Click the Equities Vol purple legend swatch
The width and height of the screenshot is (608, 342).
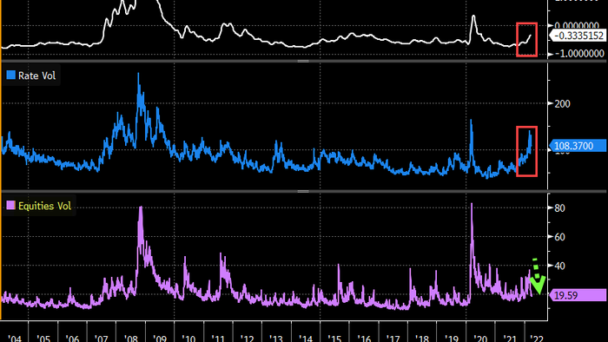[10, 205]
